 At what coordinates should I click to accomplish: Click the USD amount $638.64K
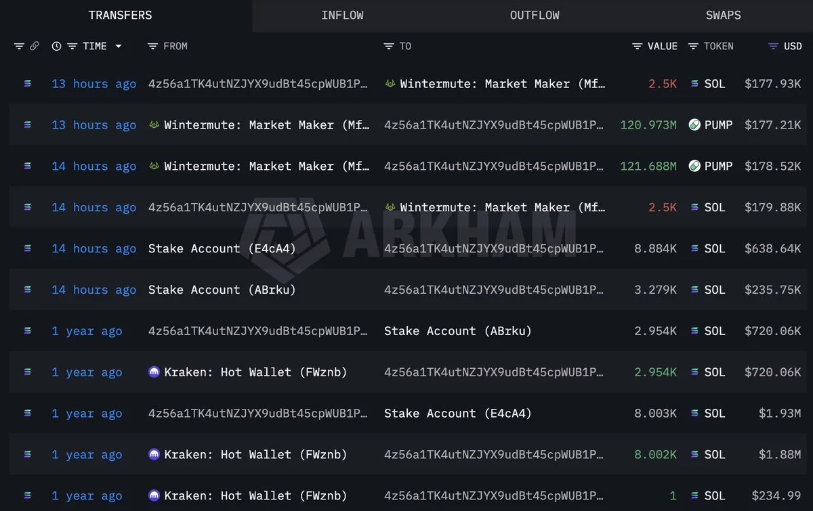[x=773, y=248]
